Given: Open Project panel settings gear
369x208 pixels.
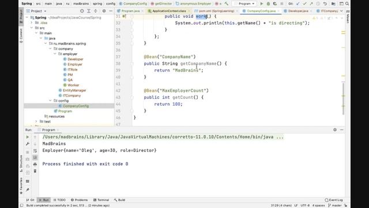Looking at the screenshot, I should (104, 11).
